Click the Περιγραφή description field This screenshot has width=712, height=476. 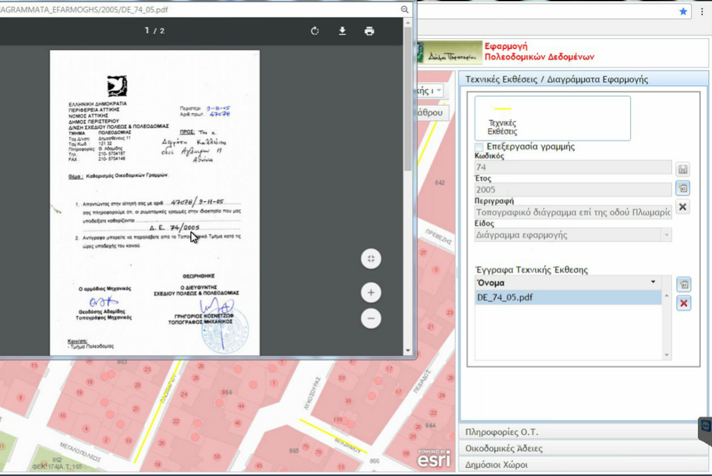click(573, 213)
